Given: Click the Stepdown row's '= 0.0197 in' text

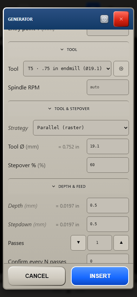Looking at the screenshot, I should [x=67, y=225].
